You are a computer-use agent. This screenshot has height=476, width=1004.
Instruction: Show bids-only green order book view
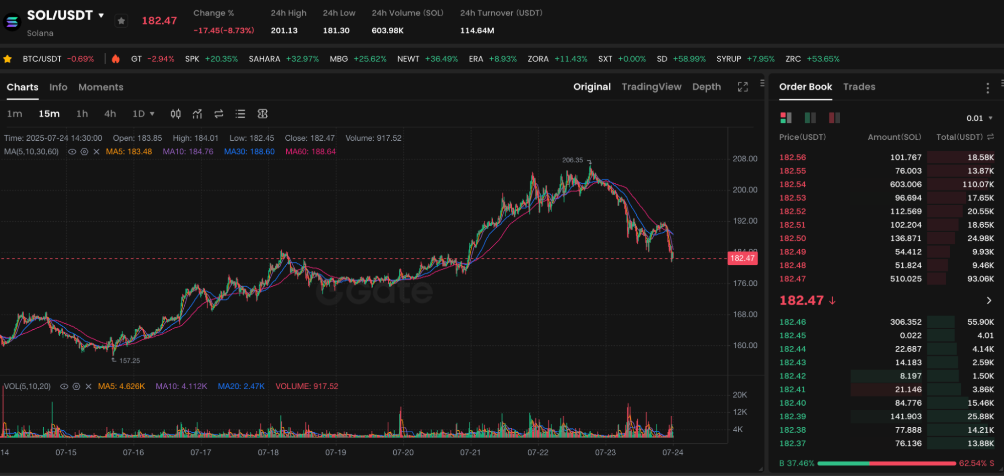(810, 118)
